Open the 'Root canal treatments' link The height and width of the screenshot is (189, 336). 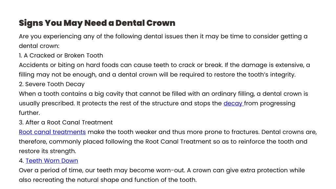pyautogui.click(x=52, y=132)
